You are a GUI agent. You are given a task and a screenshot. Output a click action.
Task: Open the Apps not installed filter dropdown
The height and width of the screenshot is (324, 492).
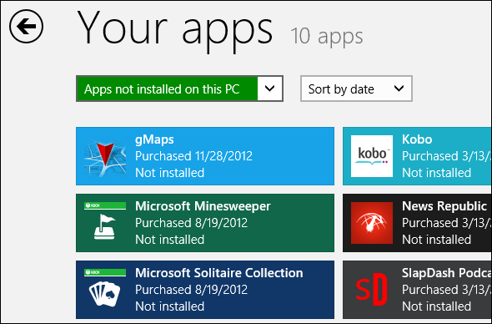(179, 89)
